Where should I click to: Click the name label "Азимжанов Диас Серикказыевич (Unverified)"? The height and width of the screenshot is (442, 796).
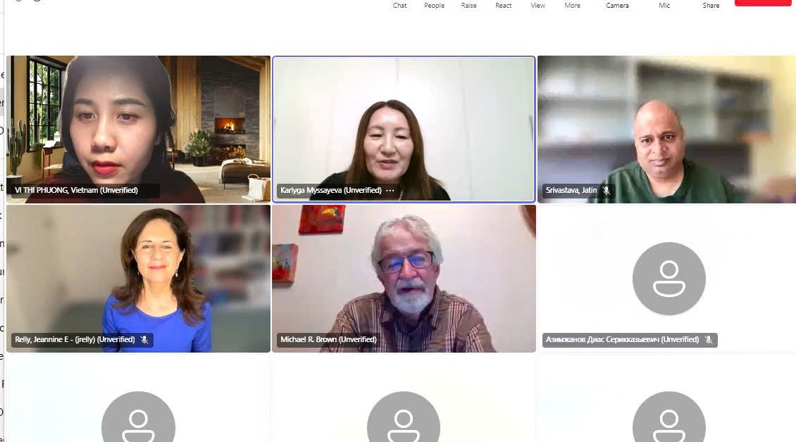(x=623, y=339)
